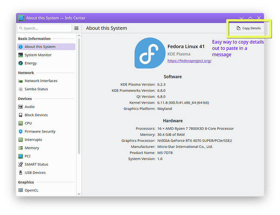Click the CPU icon in sidebar
Viewport: 280px width, 215px height.
[x=21, y=123]
